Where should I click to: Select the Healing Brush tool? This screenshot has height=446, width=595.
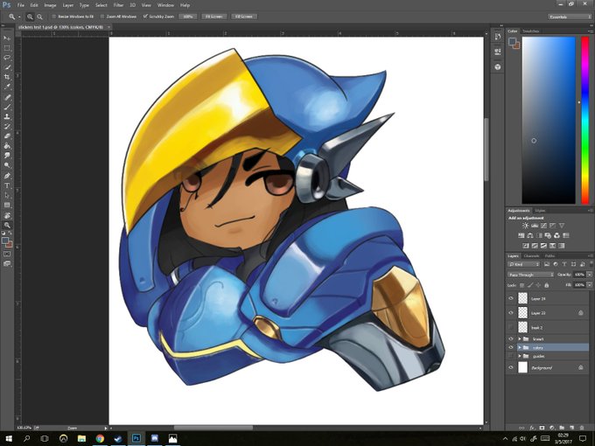point(7,97)
